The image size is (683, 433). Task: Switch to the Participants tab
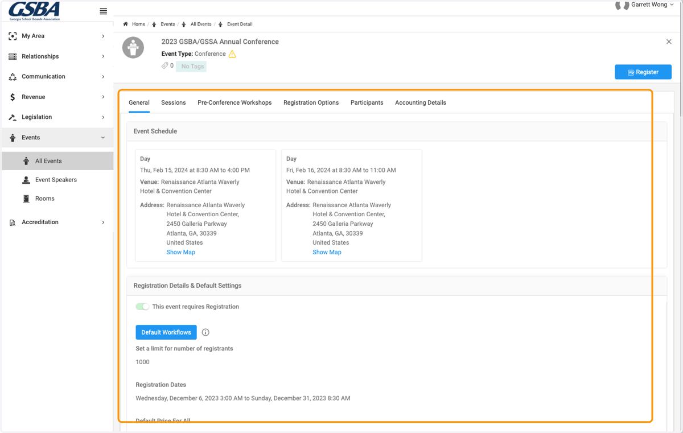(x=367, y=103)
